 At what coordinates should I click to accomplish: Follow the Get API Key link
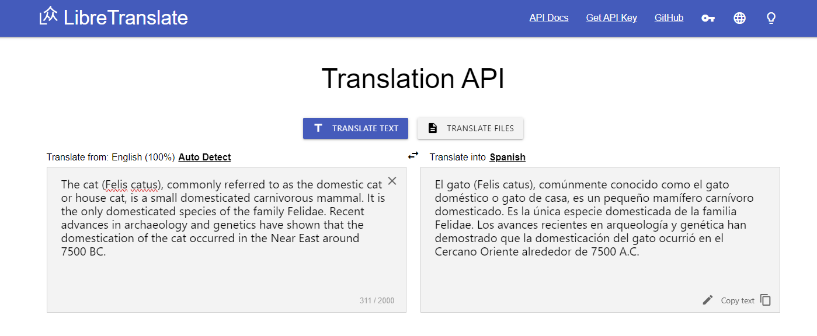point(611,17)
